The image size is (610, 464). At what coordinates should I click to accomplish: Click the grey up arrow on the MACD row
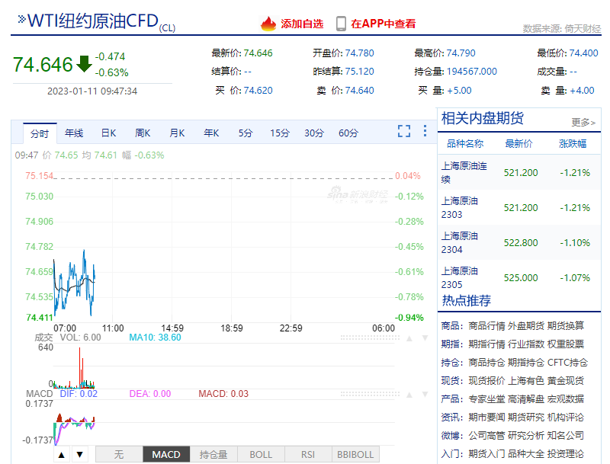409,395
